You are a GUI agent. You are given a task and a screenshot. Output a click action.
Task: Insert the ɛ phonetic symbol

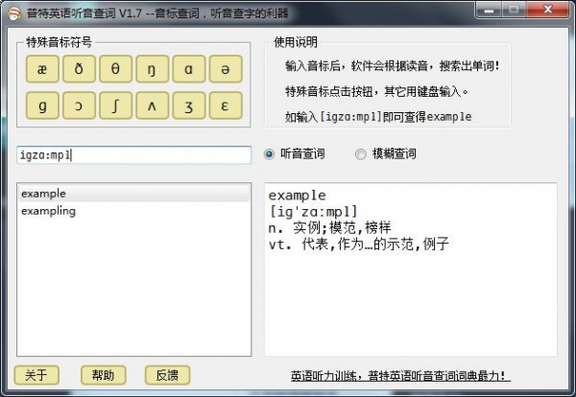point(226,105)
